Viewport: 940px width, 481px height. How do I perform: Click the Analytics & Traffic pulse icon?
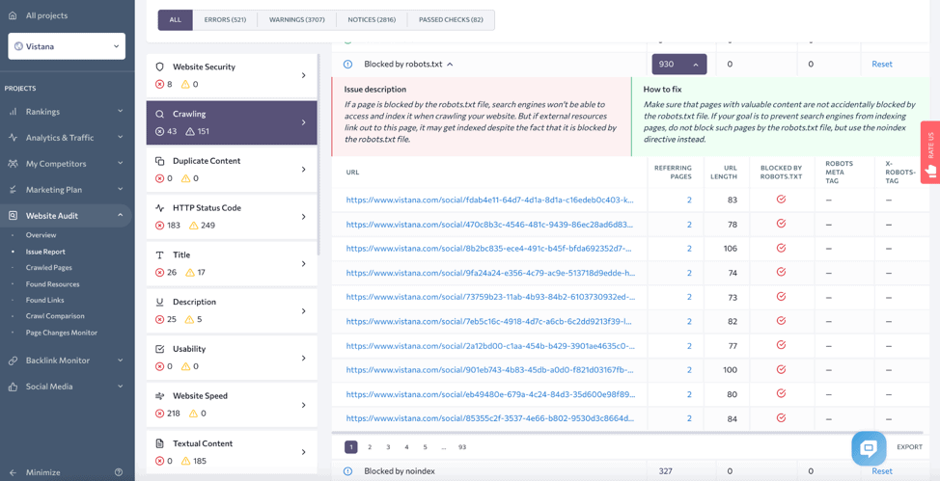13,138
